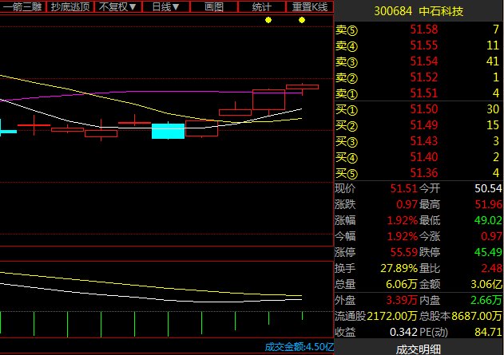This screenshot has width=504, height=355.
Task: Click the stock title 300684 中石科技
Action: tap(419, 11)
